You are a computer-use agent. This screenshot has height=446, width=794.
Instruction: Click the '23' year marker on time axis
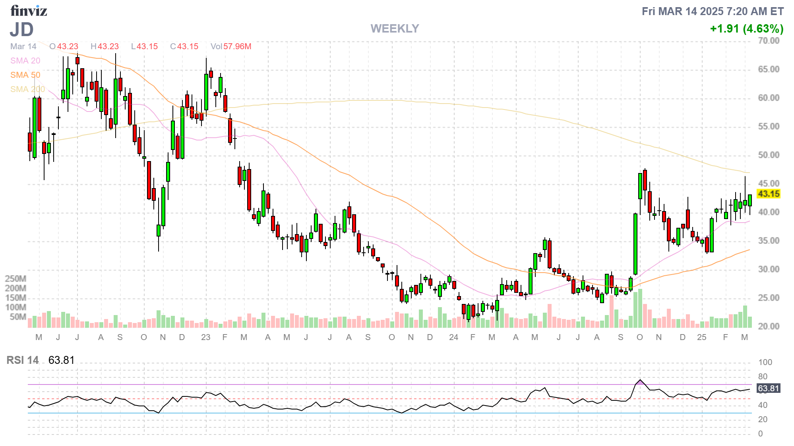205,337
